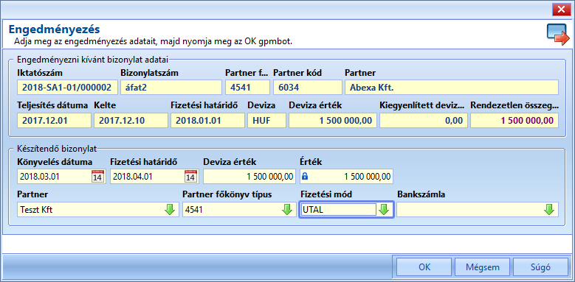Expand the Partner dropdown showing Teszt Kft
Screen dimensions: 575x282
click(x=170, y=210)
